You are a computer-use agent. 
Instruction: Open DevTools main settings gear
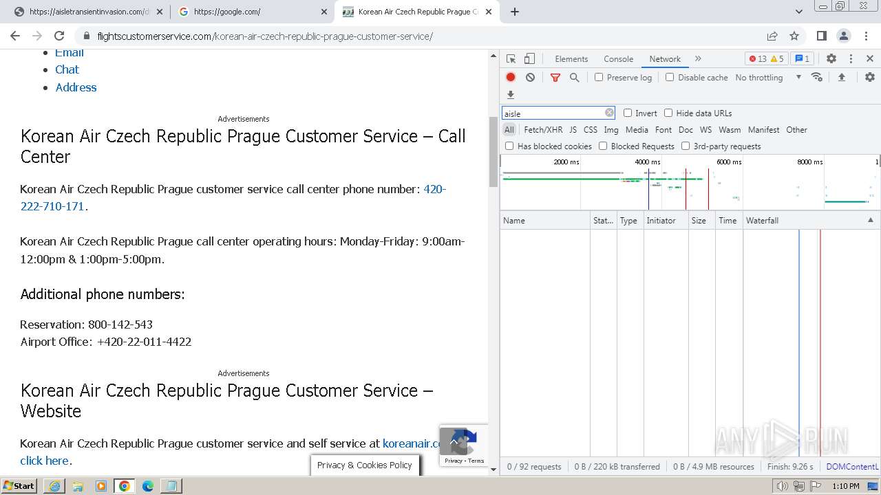click(831, 59)
